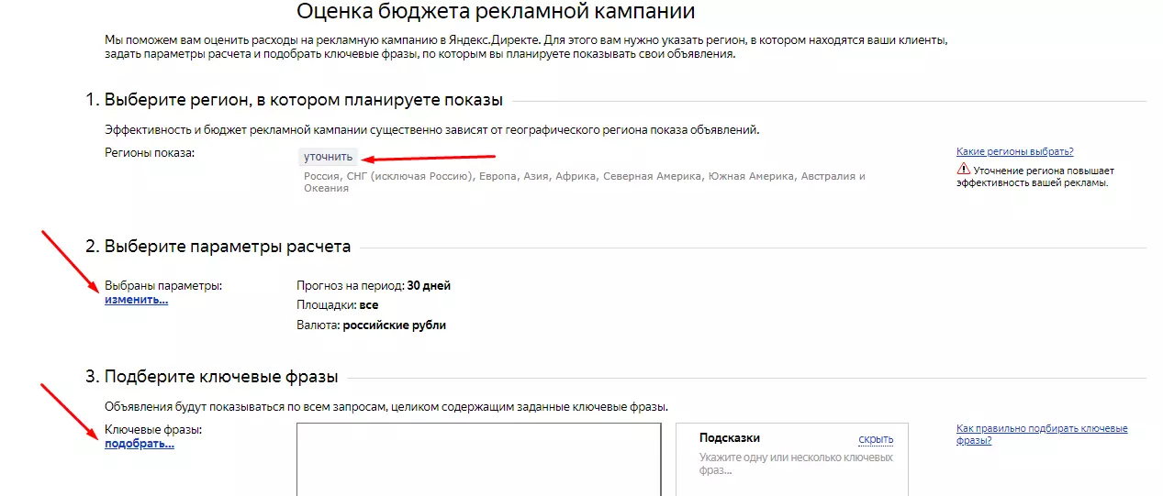The width and height of the screenshot is (1163, 496).
Task: Open «изменить...» parameters link
Action: pyautogui.click(x=136, y=300)
